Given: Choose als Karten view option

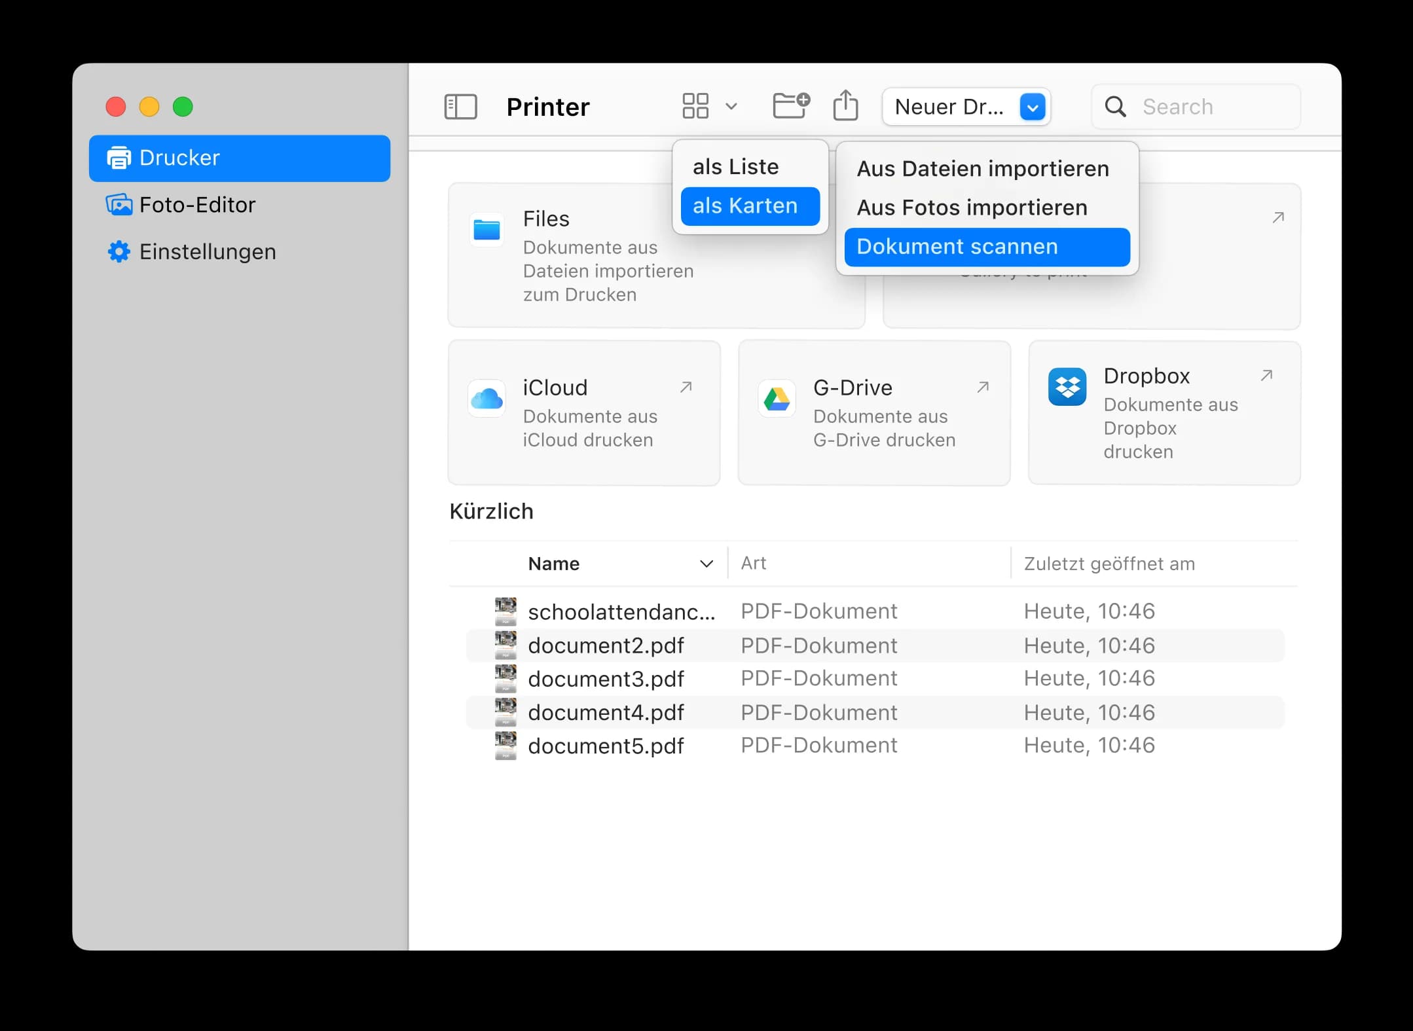Looking at the screenshot, I should (750, 206).
